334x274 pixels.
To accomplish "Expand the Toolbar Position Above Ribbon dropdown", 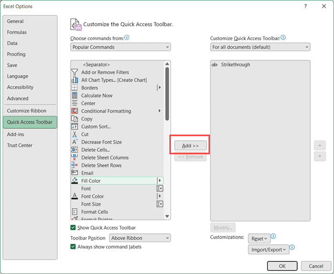I will pyautogui.click(x=140, y=238).
